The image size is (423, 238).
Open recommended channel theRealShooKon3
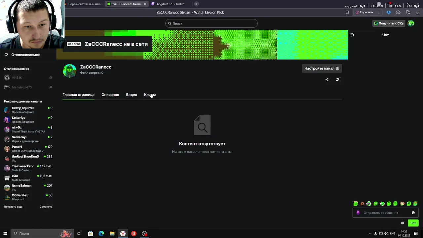[28, 158]
